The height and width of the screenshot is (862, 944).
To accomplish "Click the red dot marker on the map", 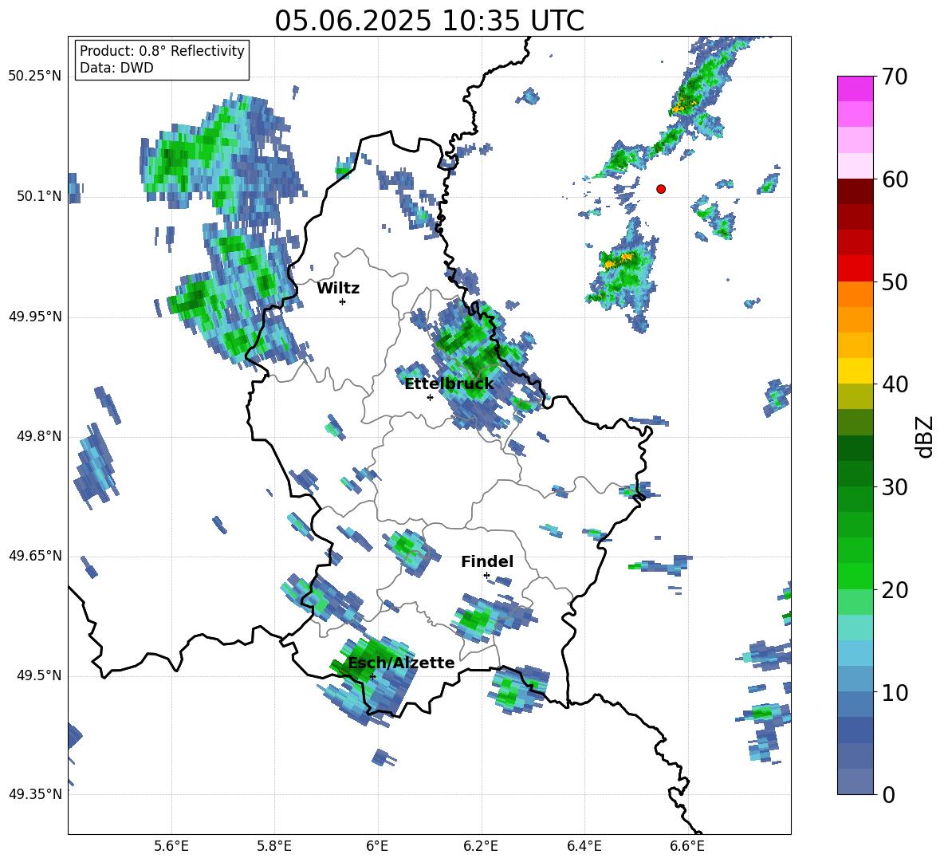I will click(661, 189).
